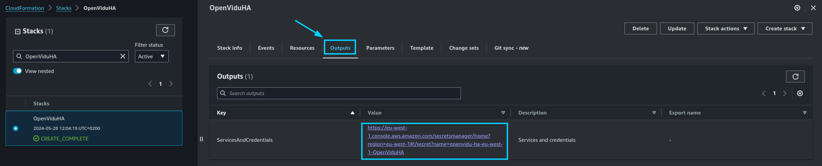
Task: Open outputs table preferences gear
Action: [800, 93]
